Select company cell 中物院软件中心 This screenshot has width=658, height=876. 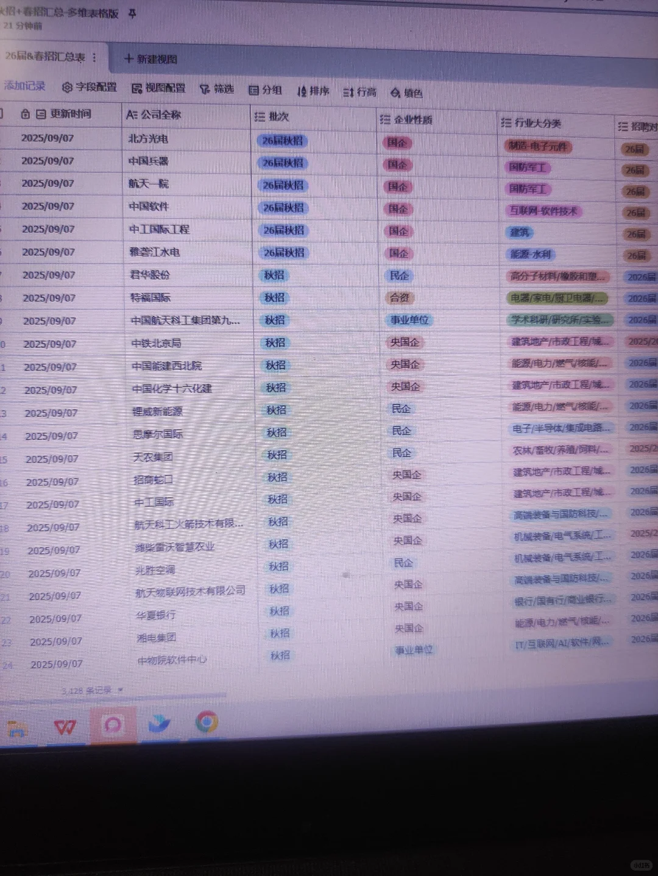click(172, 660)
